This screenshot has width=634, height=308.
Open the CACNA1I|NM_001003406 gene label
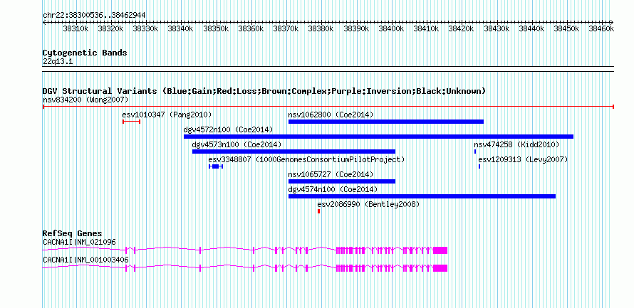pyautogui.click(x=85, y=260)
